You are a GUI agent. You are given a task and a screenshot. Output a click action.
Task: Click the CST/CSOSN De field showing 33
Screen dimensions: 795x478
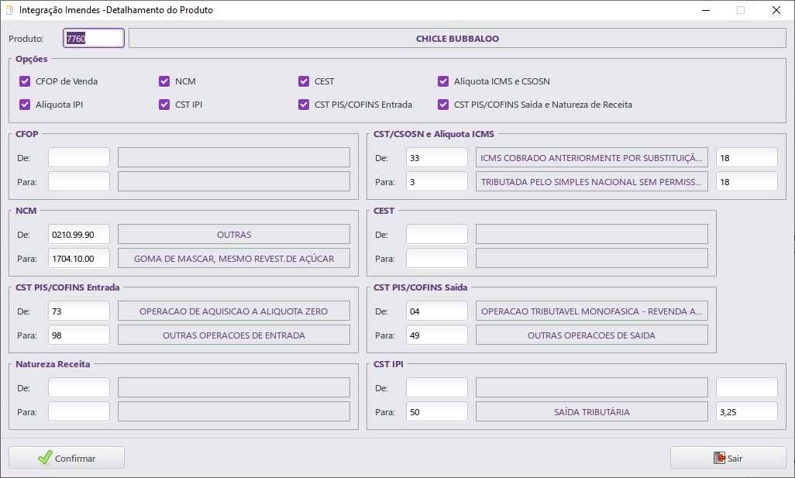437,158
